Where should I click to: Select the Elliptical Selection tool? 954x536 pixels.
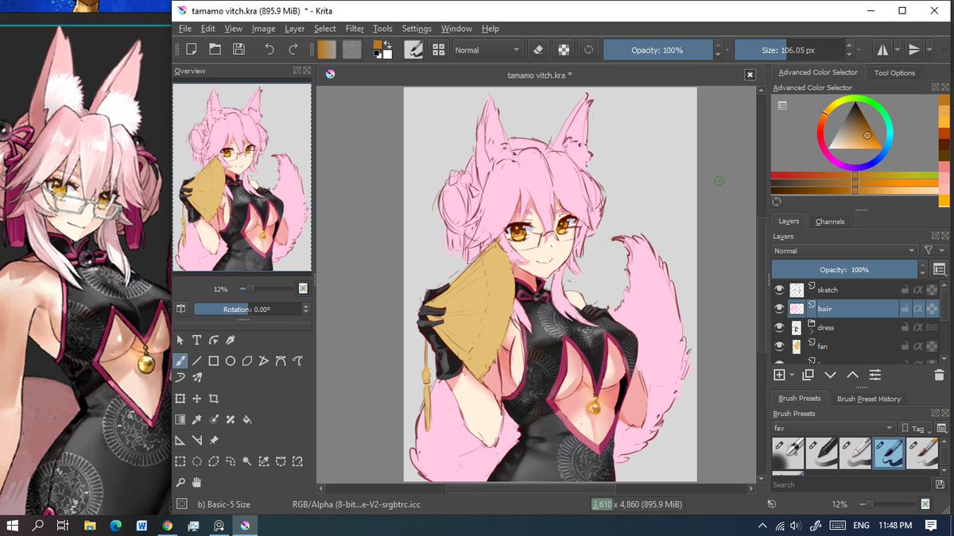(x=197, y=461)
